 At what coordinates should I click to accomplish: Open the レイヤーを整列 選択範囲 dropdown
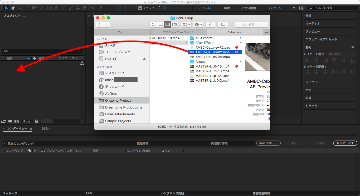tap(342, 54)
